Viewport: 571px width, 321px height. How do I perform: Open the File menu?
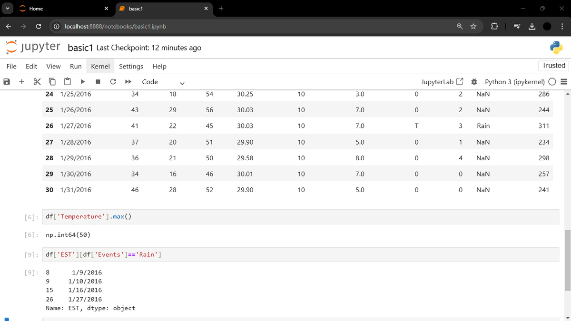11,67
